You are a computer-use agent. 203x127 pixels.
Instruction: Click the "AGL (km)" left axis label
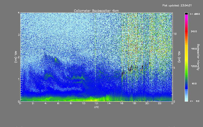click(16, 57)
